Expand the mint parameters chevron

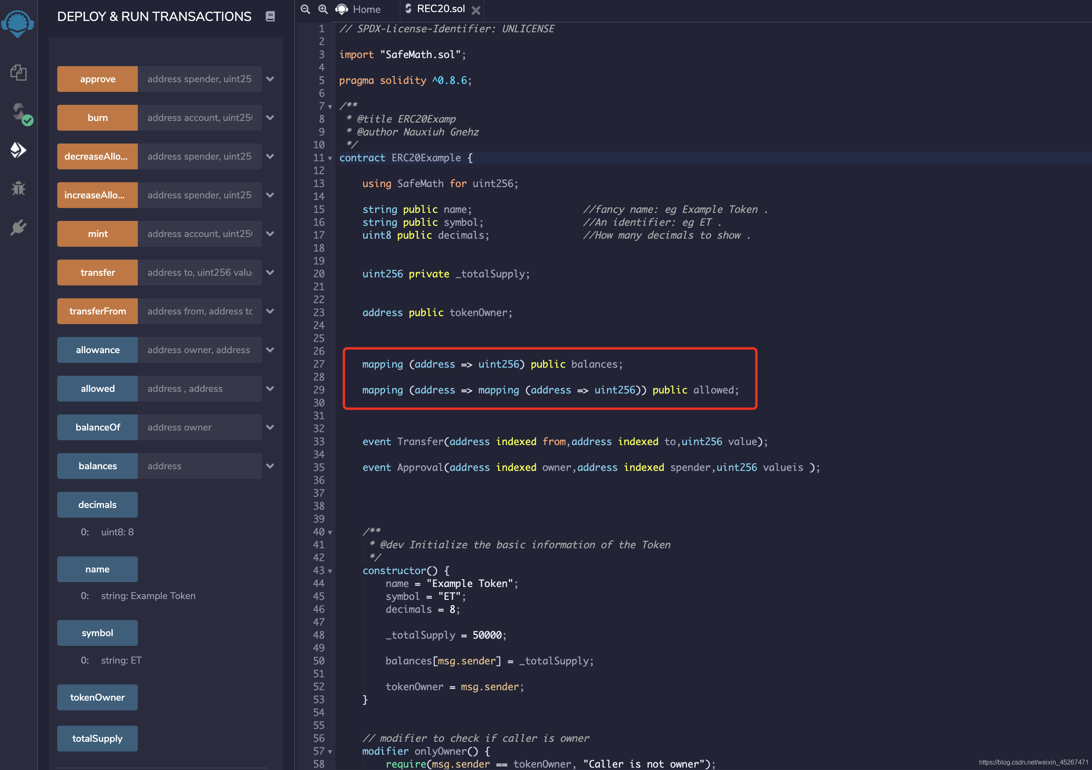270,234
